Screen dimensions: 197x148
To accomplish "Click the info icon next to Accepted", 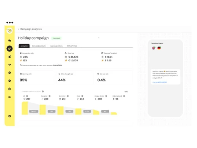I will coord(50,96).
